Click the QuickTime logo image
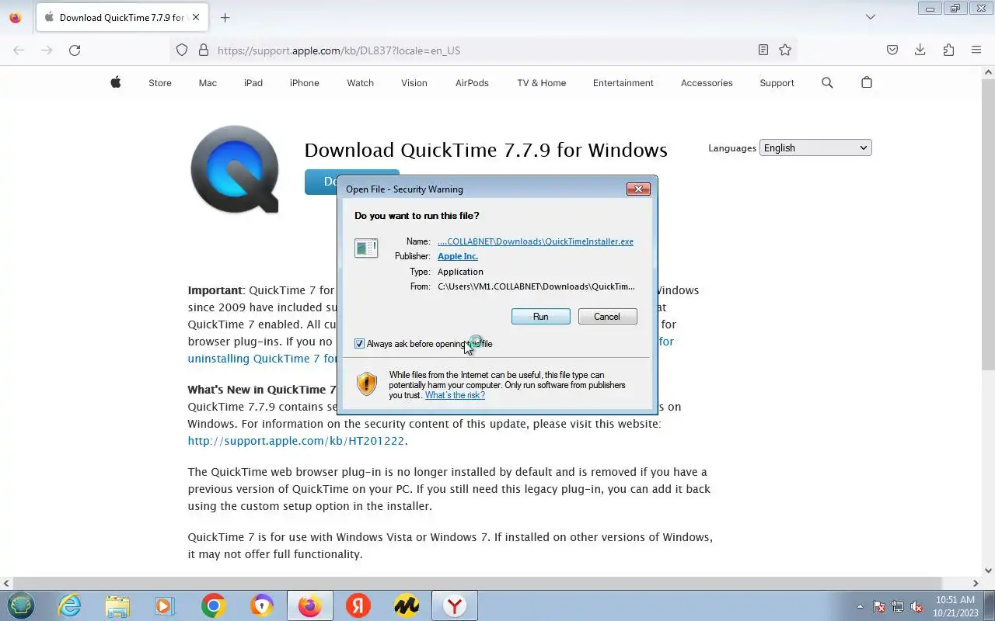This screenshot has height=621, width=995. 235,169
